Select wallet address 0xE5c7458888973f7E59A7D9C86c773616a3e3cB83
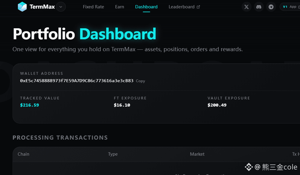The image size is (300, 175). pos(77,81)
